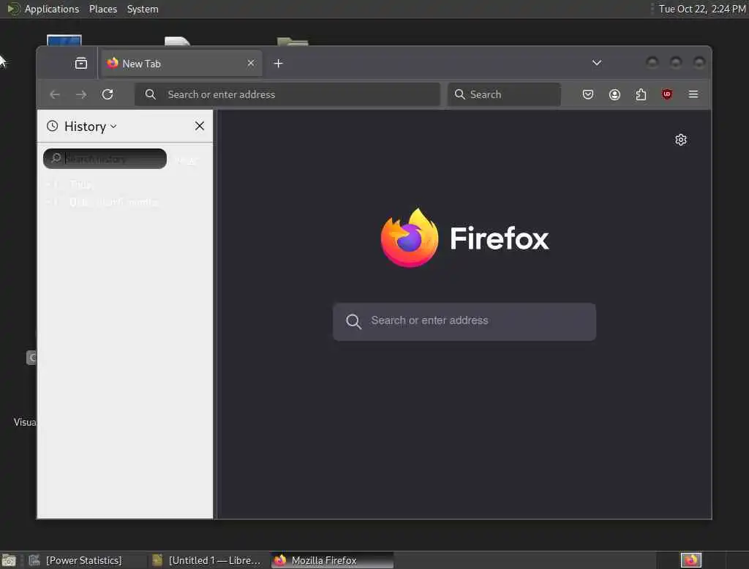Show the desktop via taskbar icon

(9, 560)
